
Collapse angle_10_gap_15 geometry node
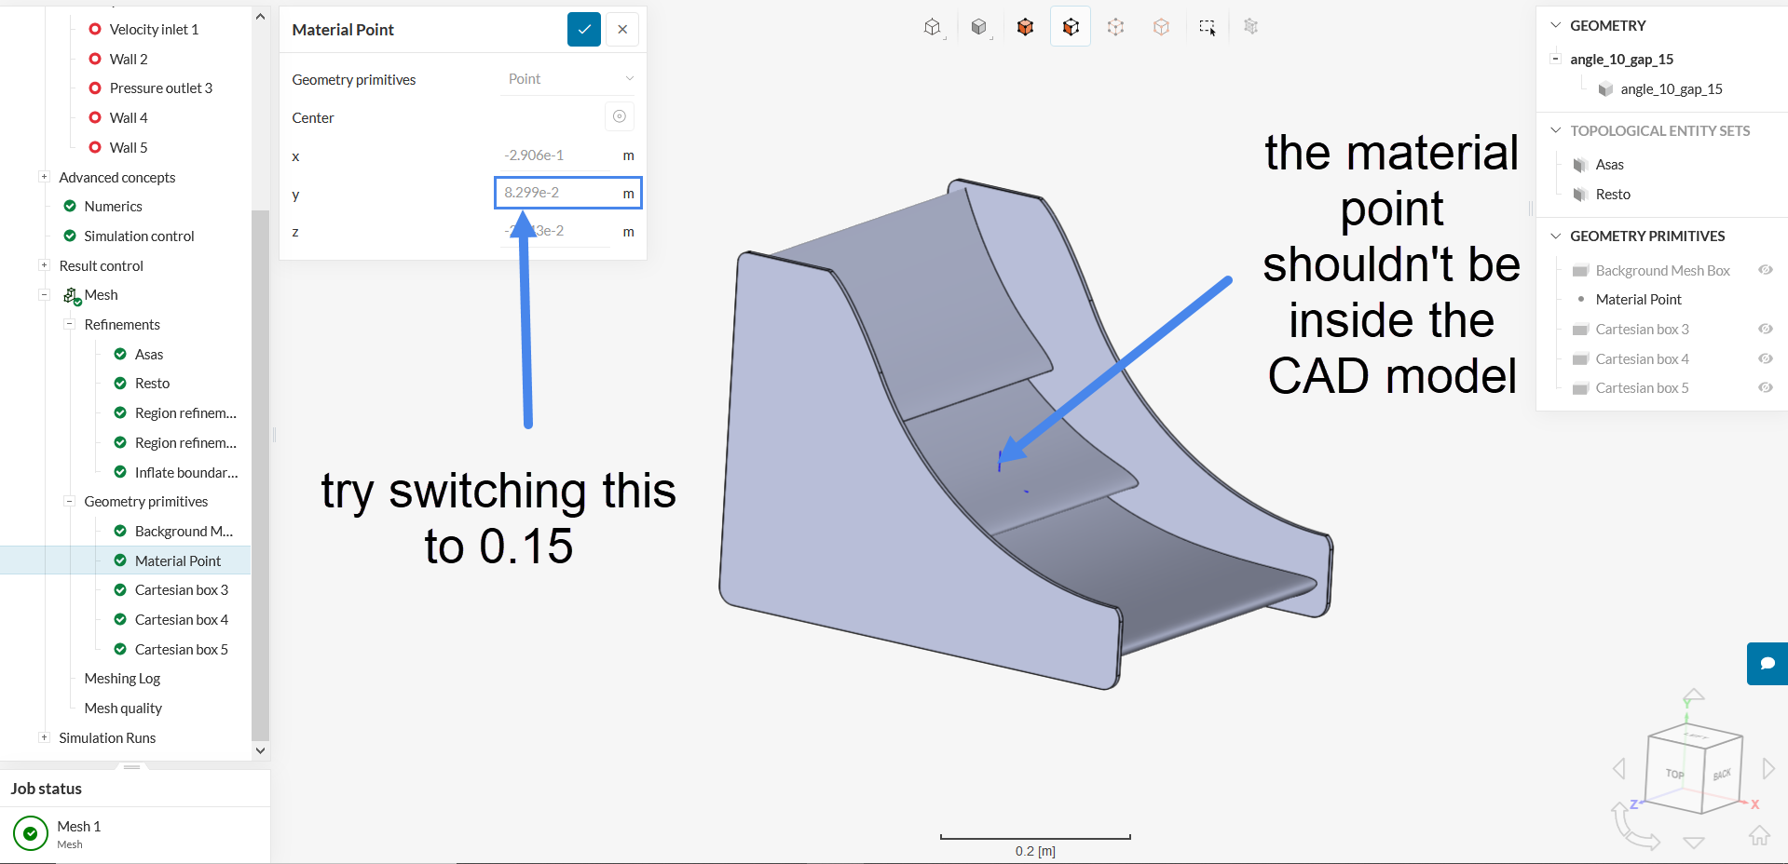click(x=1555, y=59)
